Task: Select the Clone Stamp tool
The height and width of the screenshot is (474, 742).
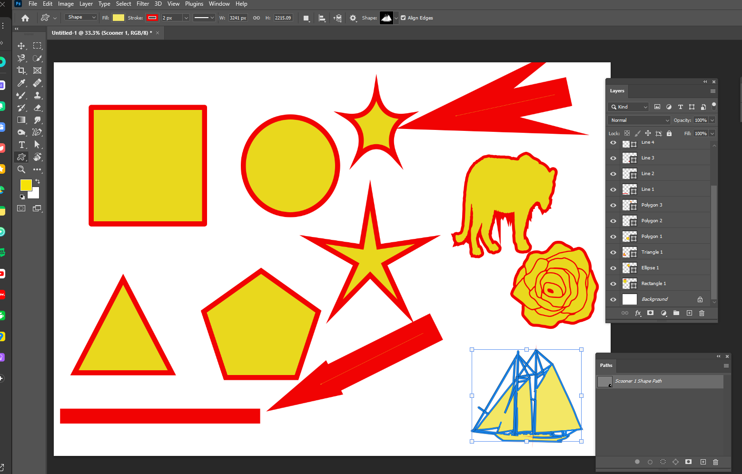Action: click(37, 95)
